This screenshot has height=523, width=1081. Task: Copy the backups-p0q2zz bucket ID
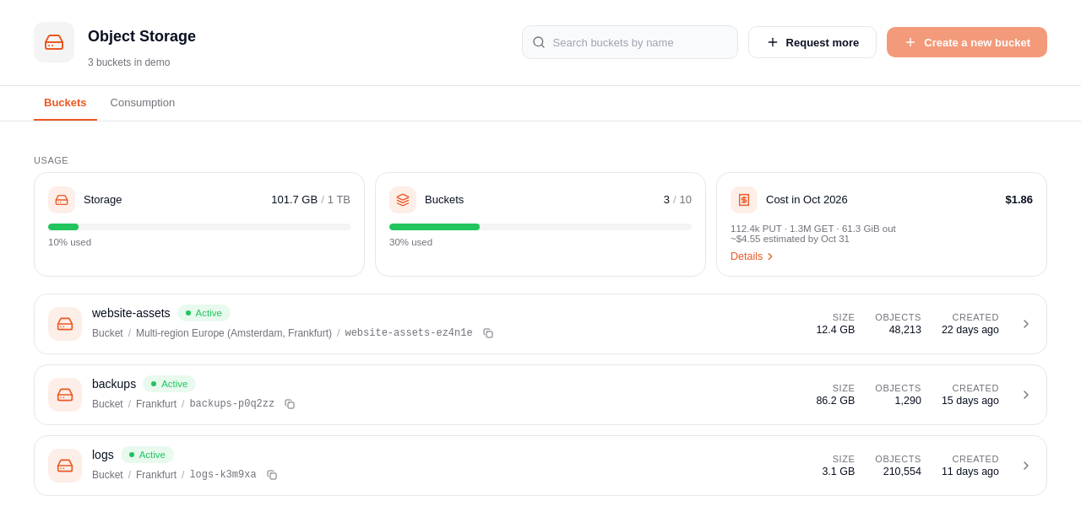[x=290, y=404]
